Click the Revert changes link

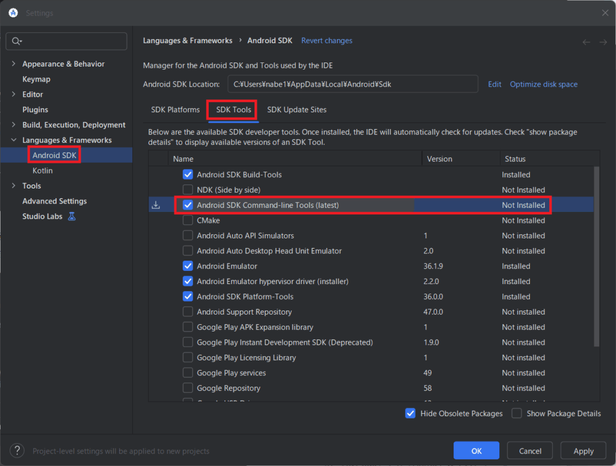327,41
